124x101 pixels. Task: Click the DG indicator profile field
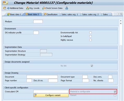36,33
